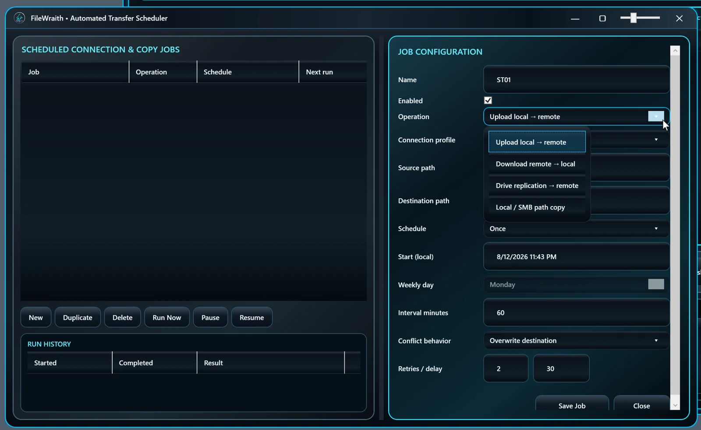Pick Drive replication → remote option
Image resolution: width=701 pixels, height=430 pixels.
pos(537,185)
